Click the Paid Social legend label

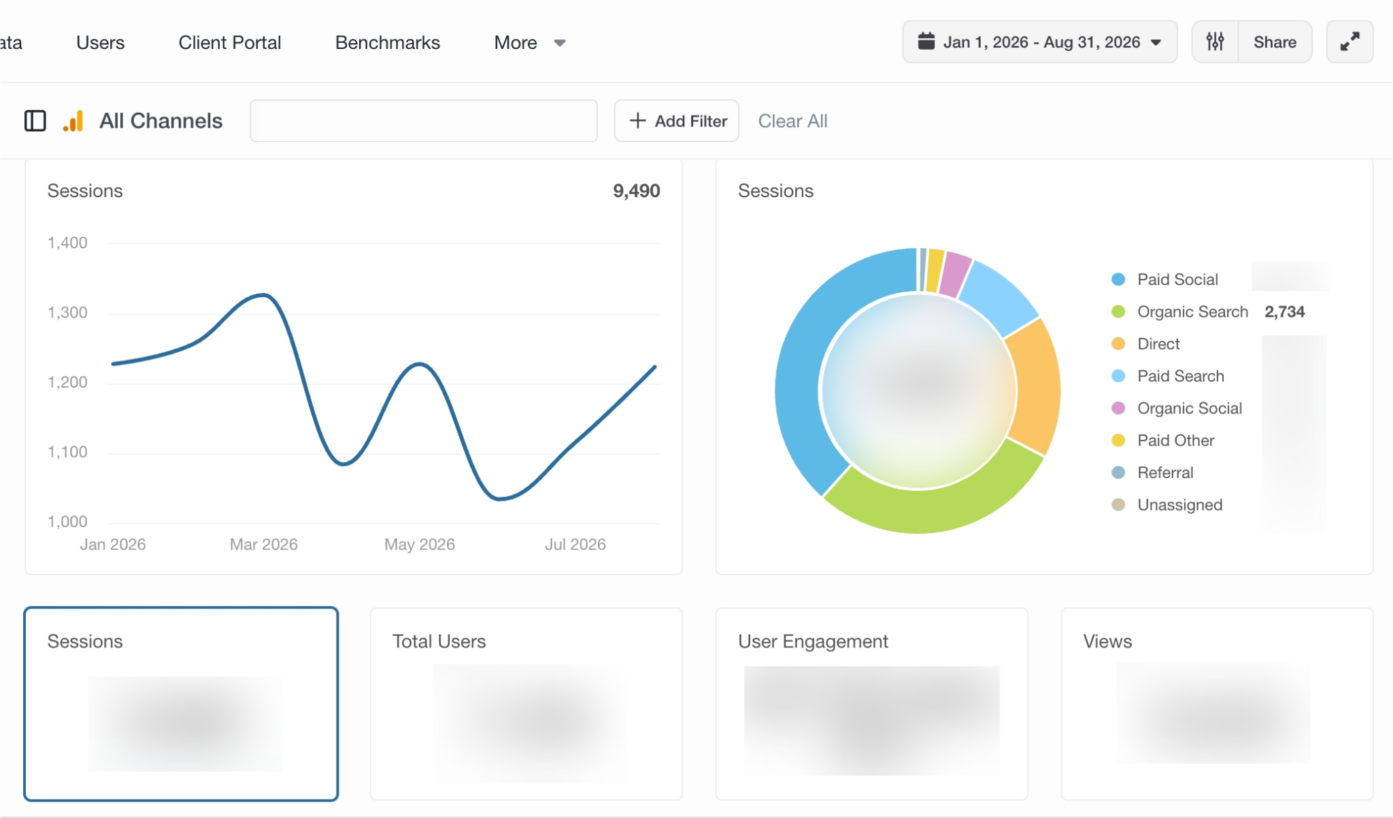[1178, 279]
